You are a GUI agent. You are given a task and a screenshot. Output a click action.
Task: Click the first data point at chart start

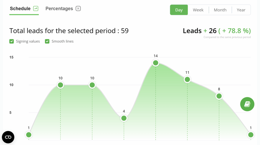click(29, 135)
